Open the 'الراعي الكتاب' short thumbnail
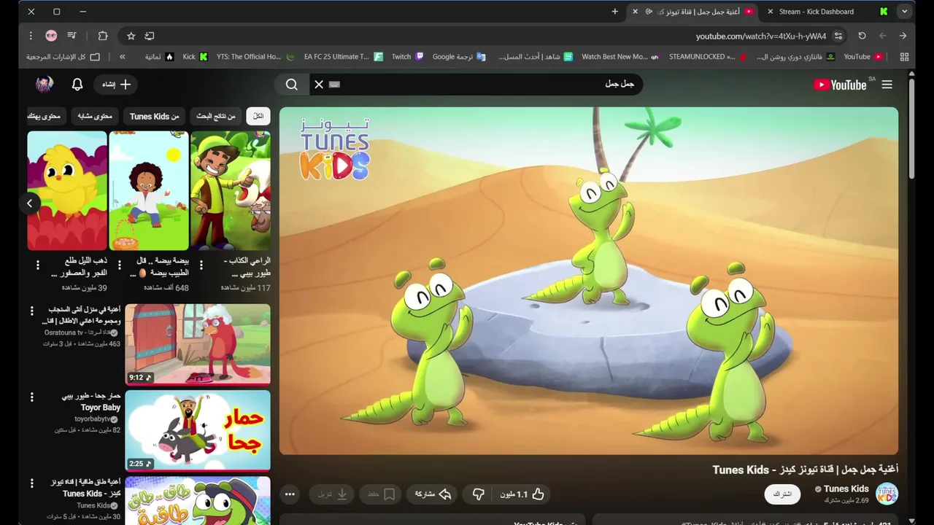This screenshot has height=525, width=934. pos(231,190)
